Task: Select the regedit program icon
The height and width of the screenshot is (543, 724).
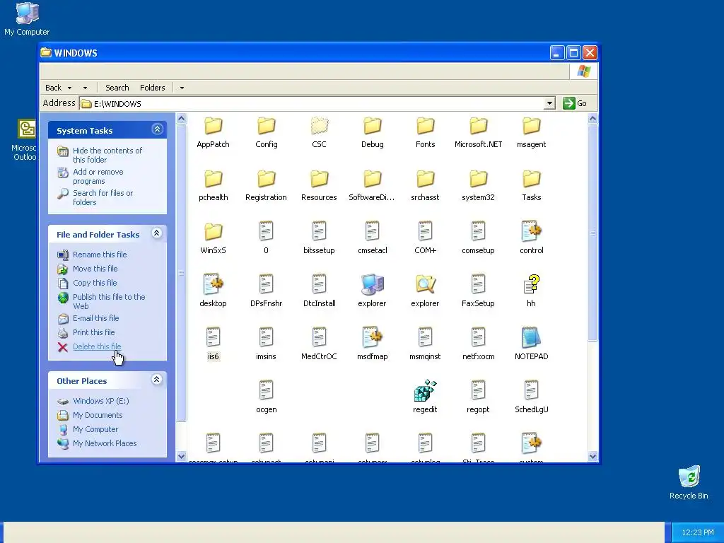Action: (x=425, y=390)
